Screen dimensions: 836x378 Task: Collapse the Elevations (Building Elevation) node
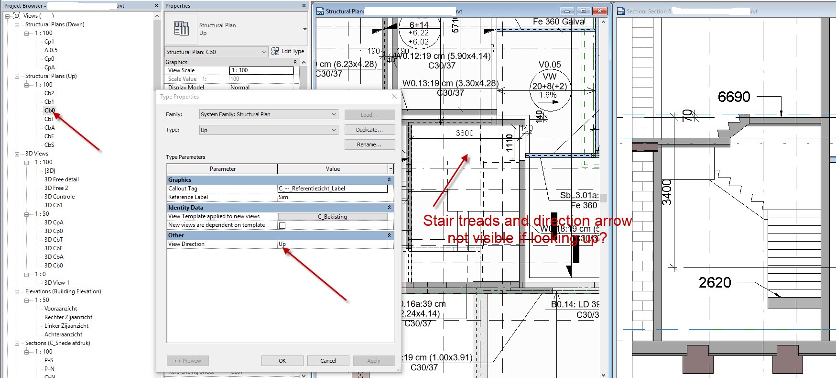[x=17, y=291]
